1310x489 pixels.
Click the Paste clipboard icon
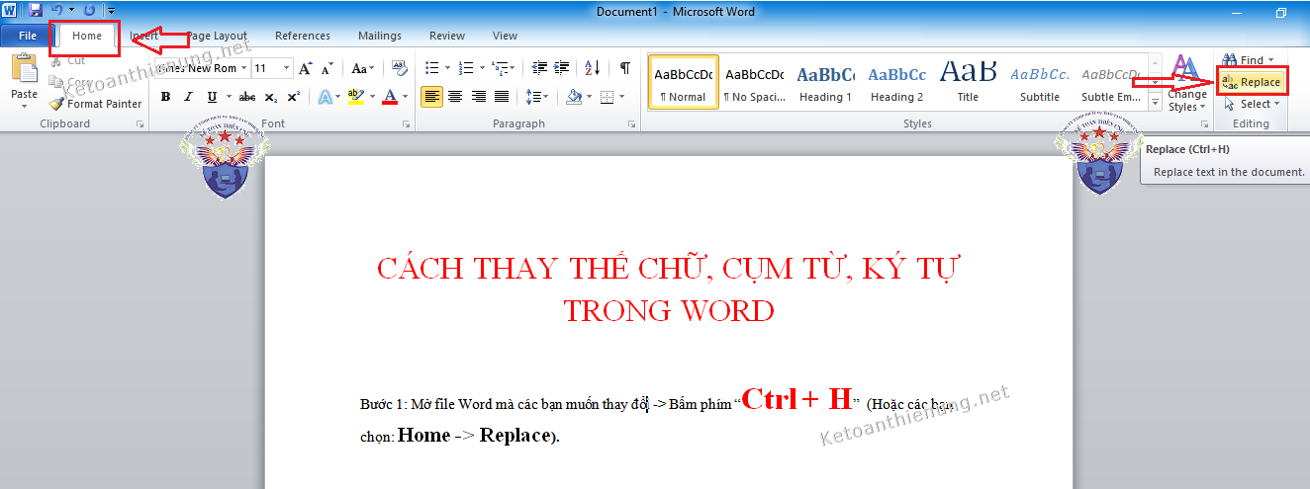click(24, 69)
